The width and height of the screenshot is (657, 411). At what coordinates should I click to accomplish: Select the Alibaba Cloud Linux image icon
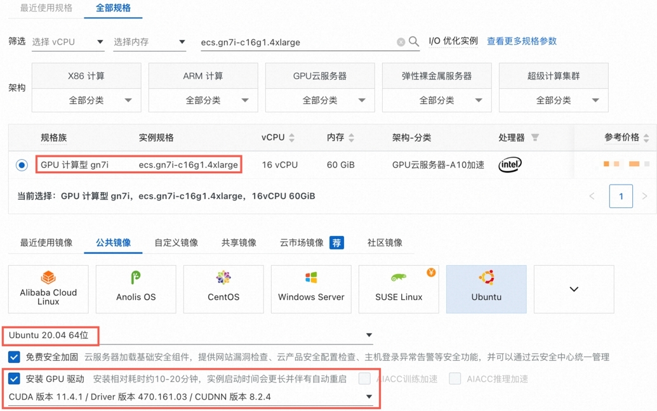click(48, 289)
